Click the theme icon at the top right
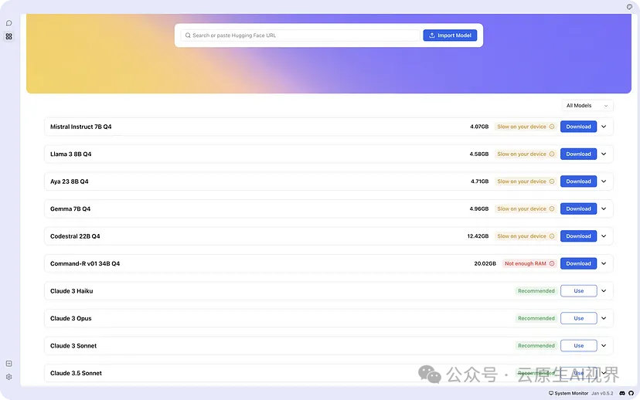Viewport: 640px width, 400px height. coord(629,6)
